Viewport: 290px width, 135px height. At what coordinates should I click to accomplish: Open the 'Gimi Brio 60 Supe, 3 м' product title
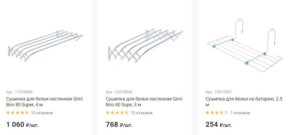pos(144,102)
